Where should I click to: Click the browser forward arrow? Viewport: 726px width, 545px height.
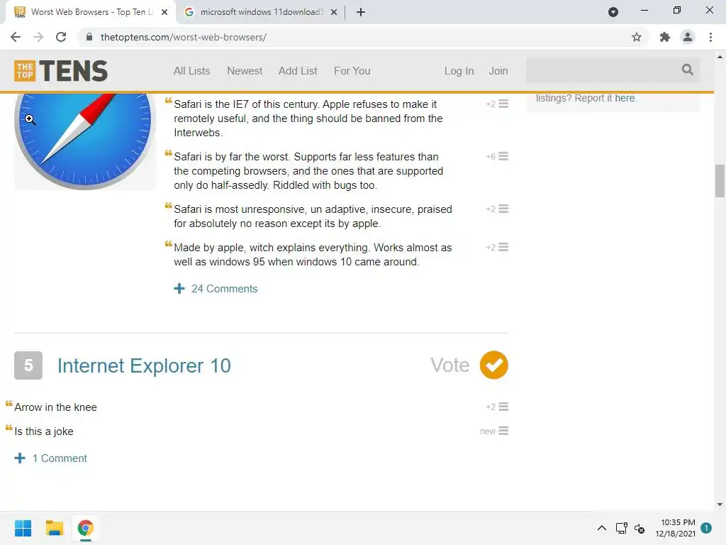coord(38,37)
